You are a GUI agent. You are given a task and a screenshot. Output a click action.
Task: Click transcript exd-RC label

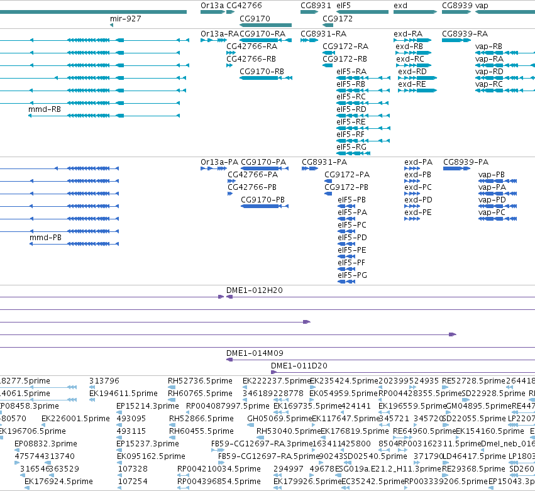click(x=410, y=59)
